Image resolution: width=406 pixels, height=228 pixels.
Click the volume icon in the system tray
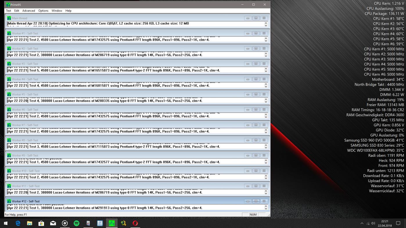click(373, 223)
